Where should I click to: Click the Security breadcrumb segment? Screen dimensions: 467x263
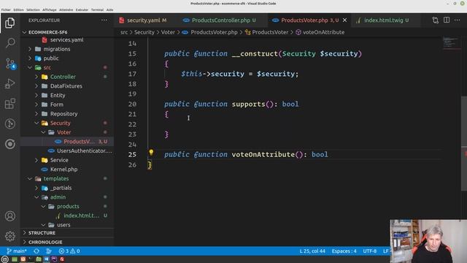[x=144, y=32]
